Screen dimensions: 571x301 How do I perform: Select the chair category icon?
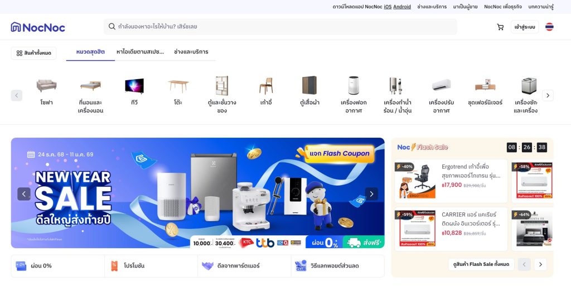266,86
